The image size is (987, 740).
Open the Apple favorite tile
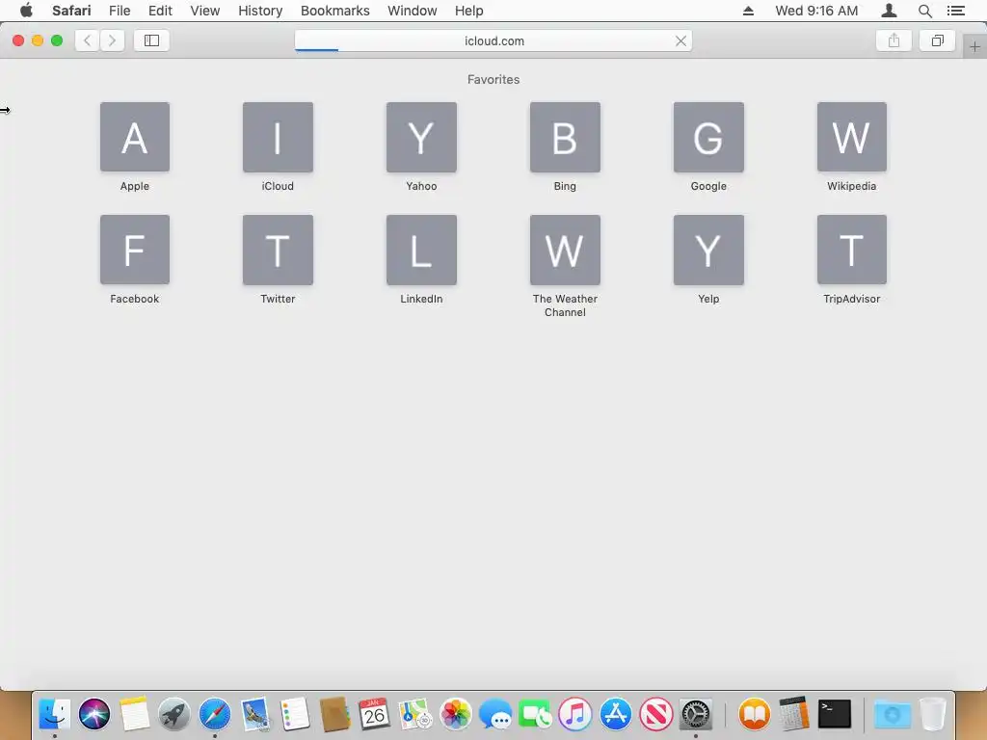tap(135, 137)
